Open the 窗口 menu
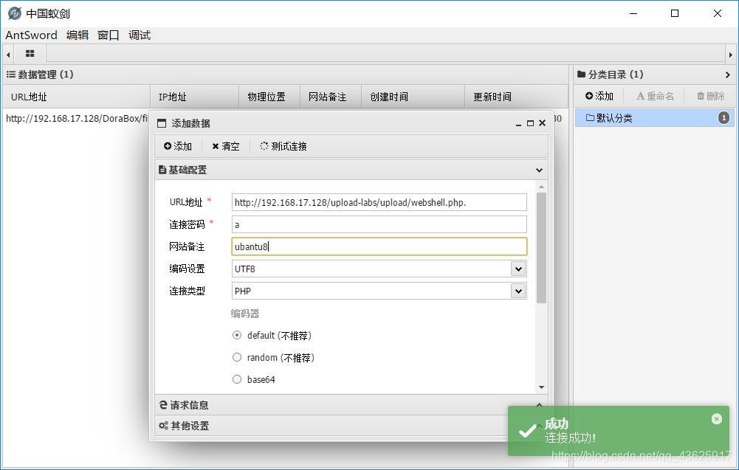 coord(108,35)
